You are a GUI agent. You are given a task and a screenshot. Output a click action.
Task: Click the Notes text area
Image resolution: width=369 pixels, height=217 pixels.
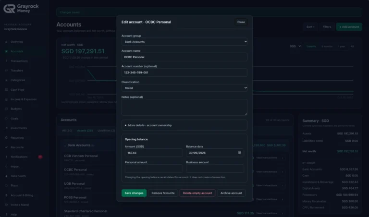[184, 107]
